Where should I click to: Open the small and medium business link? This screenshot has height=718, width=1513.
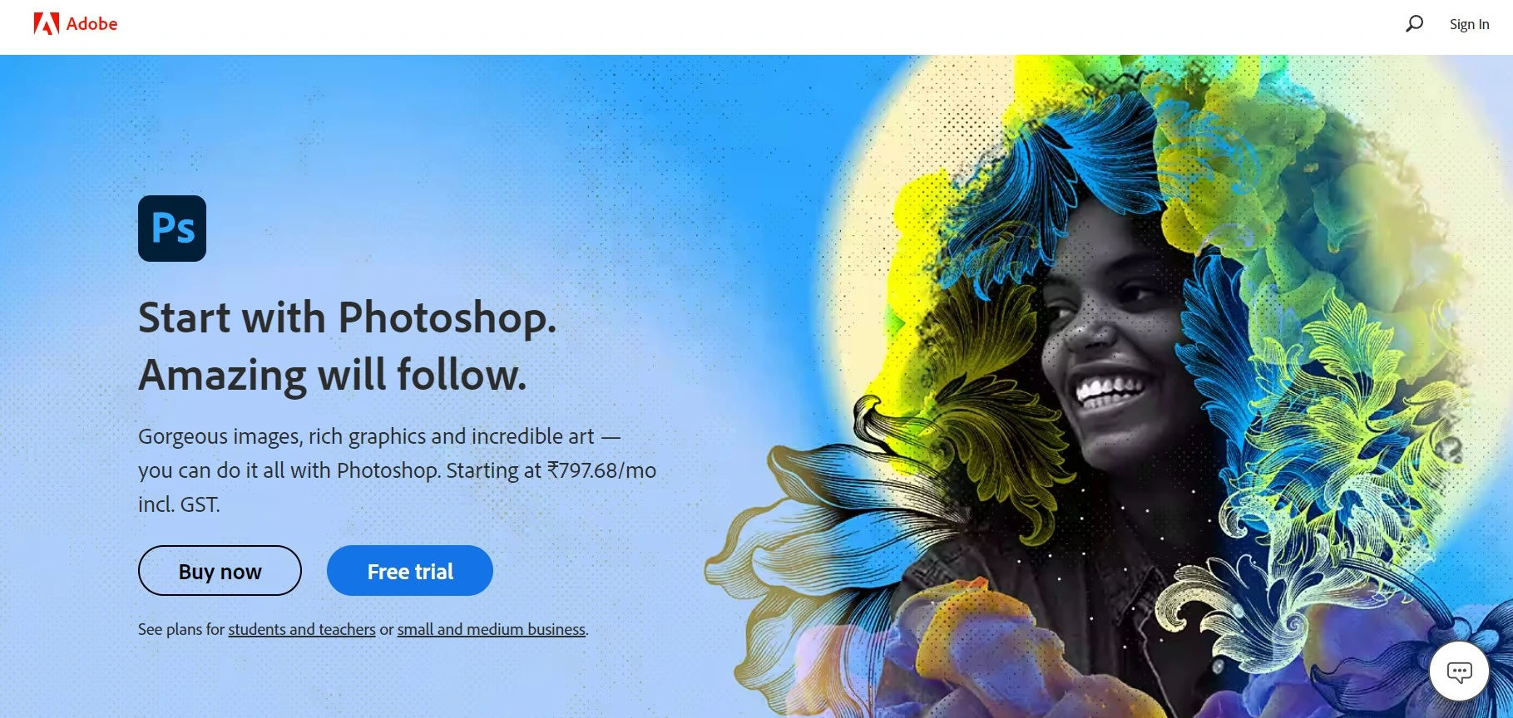pos(492,629)
